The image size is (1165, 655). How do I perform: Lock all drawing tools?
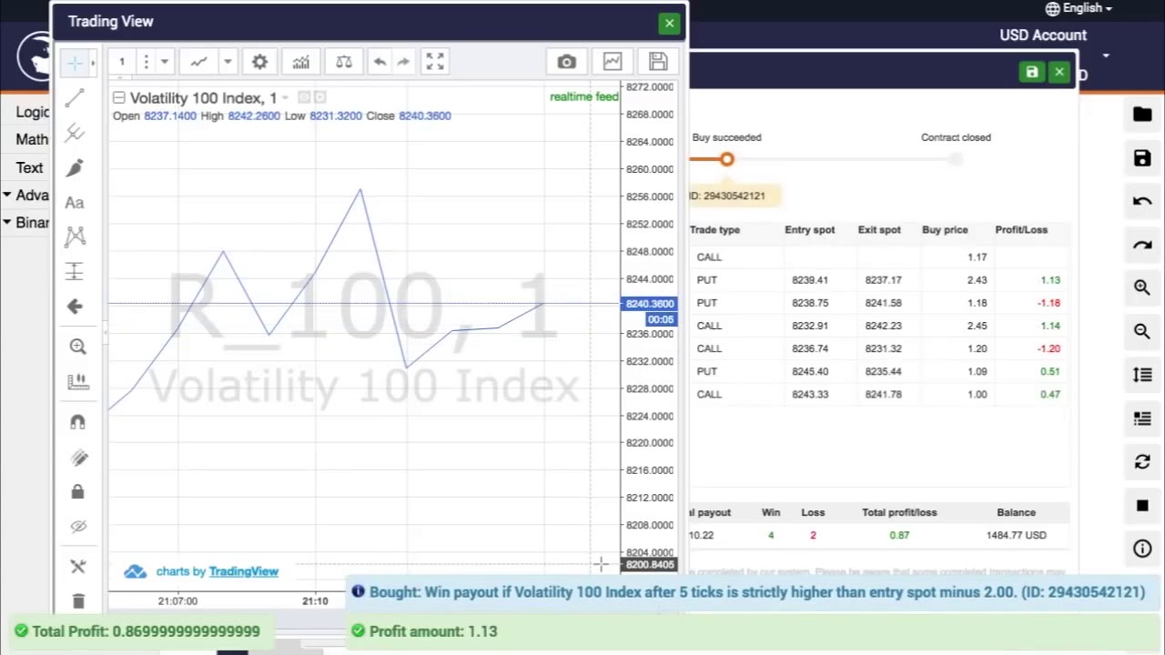pos(77,492)
